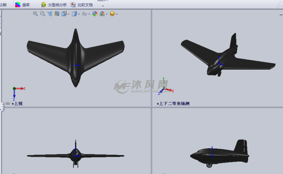The image size is (283, 174).
Task: Activate the Section View icon
Action: tap(57, 14)
